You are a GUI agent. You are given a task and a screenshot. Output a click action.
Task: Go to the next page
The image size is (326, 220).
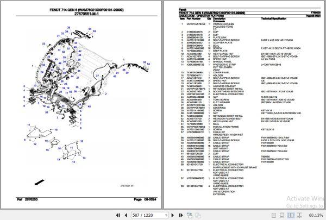[173, 215]
